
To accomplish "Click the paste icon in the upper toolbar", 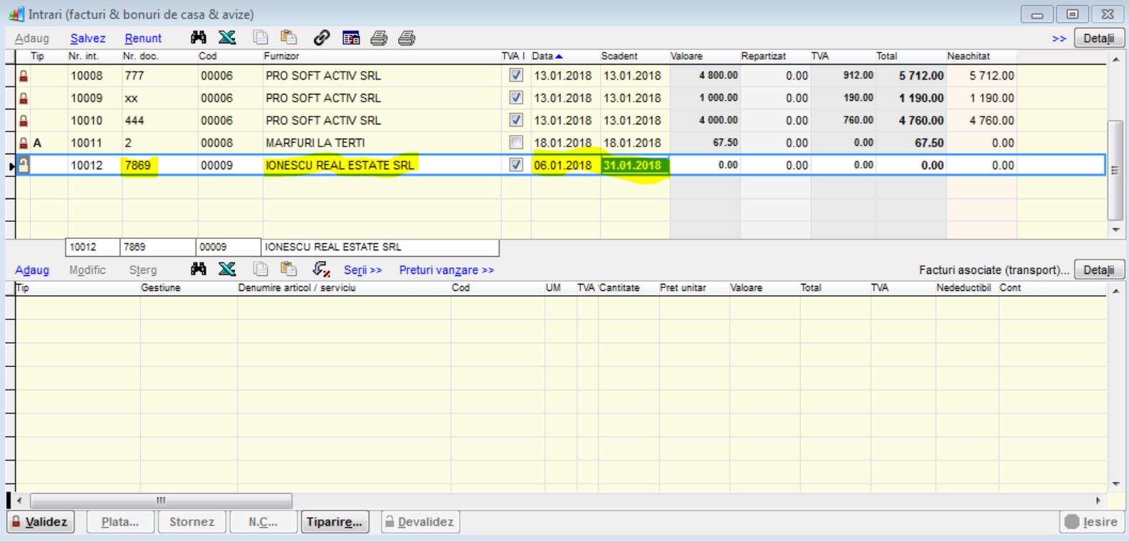I will [x=288, y=38].
